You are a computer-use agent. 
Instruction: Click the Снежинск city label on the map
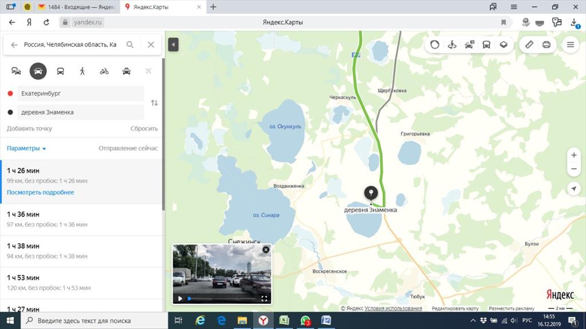click(x=244, y=241)
